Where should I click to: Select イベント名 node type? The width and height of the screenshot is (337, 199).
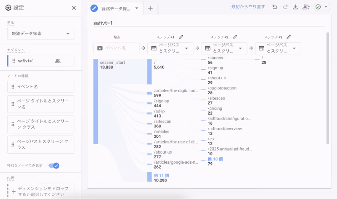(x=40, y=87)
